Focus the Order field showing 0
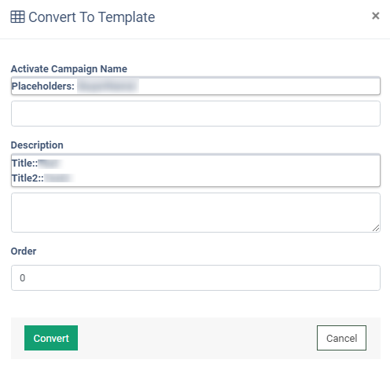 coord(196,277)
